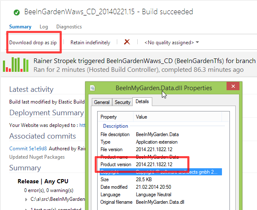Close the BeeInMyGarden.Data.dll Properties dialog

(233, 86)
